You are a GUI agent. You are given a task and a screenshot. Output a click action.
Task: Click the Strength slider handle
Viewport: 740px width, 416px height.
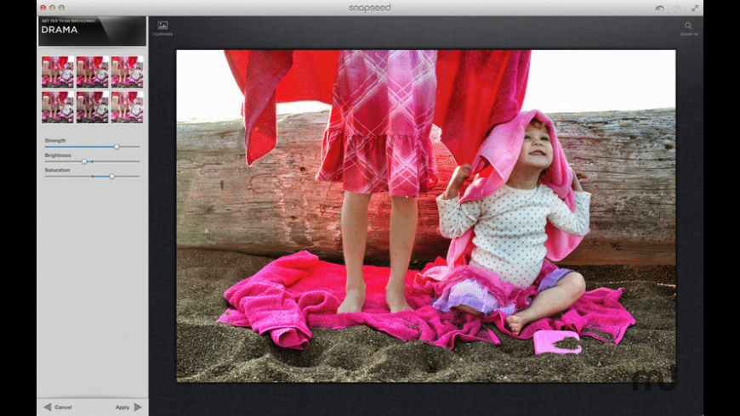point(117,147)
